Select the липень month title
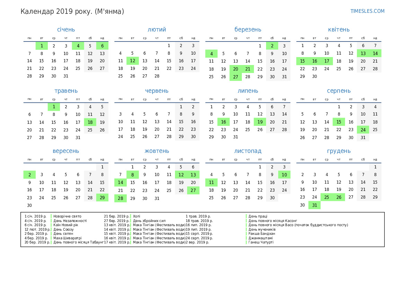 pyautogui.click(x=248, y=91)
